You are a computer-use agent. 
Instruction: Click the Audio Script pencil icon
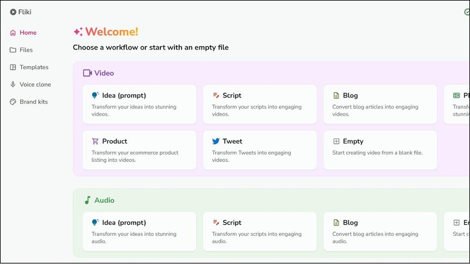coord(216,223)
